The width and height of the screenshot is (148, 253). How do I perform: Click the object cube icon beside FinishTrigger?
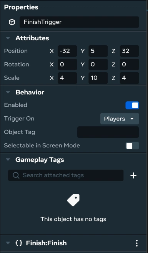coord(12,22)
